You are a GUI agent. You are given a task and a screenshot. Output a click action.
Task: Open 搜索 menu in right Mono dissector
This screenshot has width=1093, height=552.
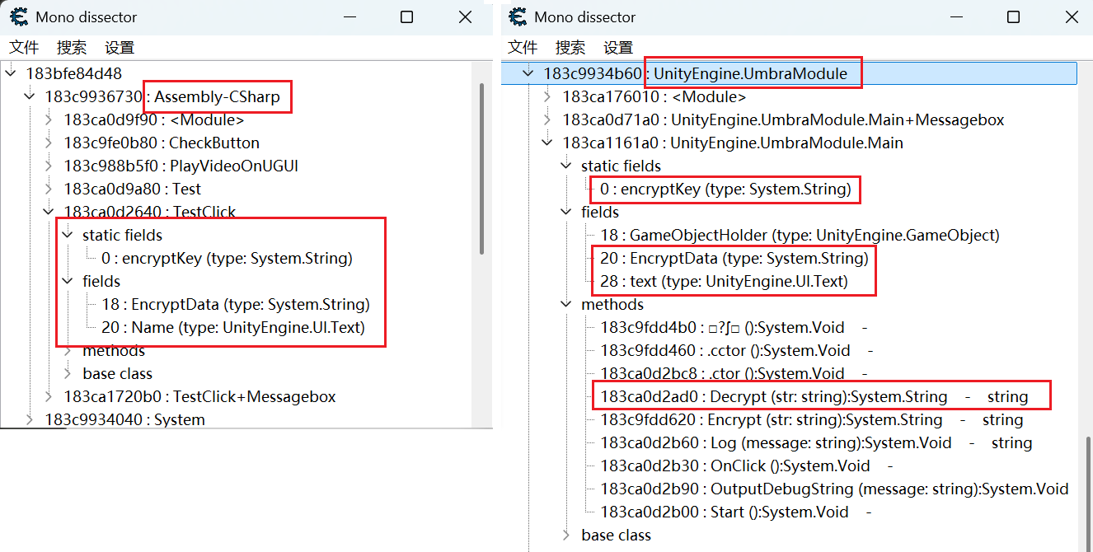(570, 48)
